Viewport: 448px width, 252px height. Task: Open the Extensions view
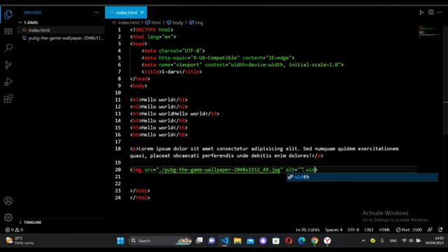pyautogui.click(x=8, y=99)
